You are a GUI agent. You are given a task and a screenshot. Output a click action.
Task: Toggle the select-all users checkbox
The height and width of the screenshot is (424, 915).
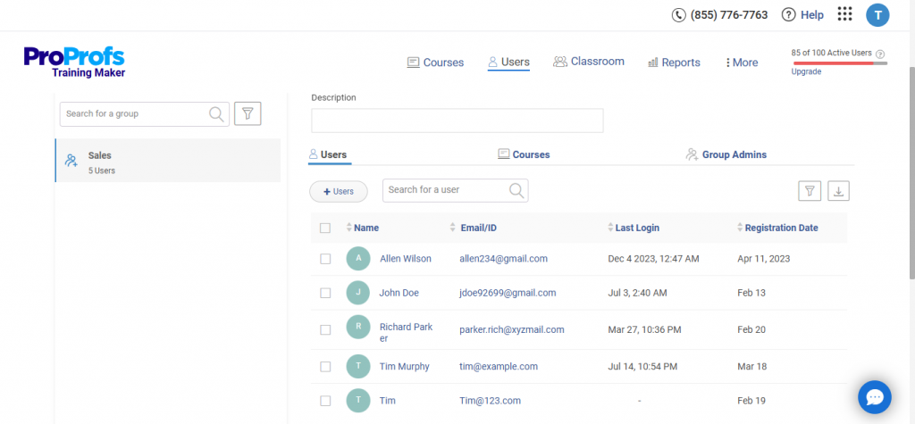[325, 228]
